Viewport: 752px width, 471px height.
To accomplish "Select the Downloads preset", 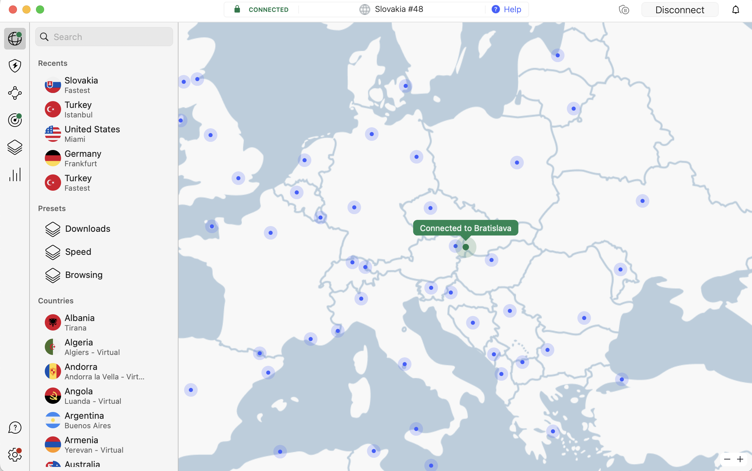I will pyautogui.click(x=88, y=229).
